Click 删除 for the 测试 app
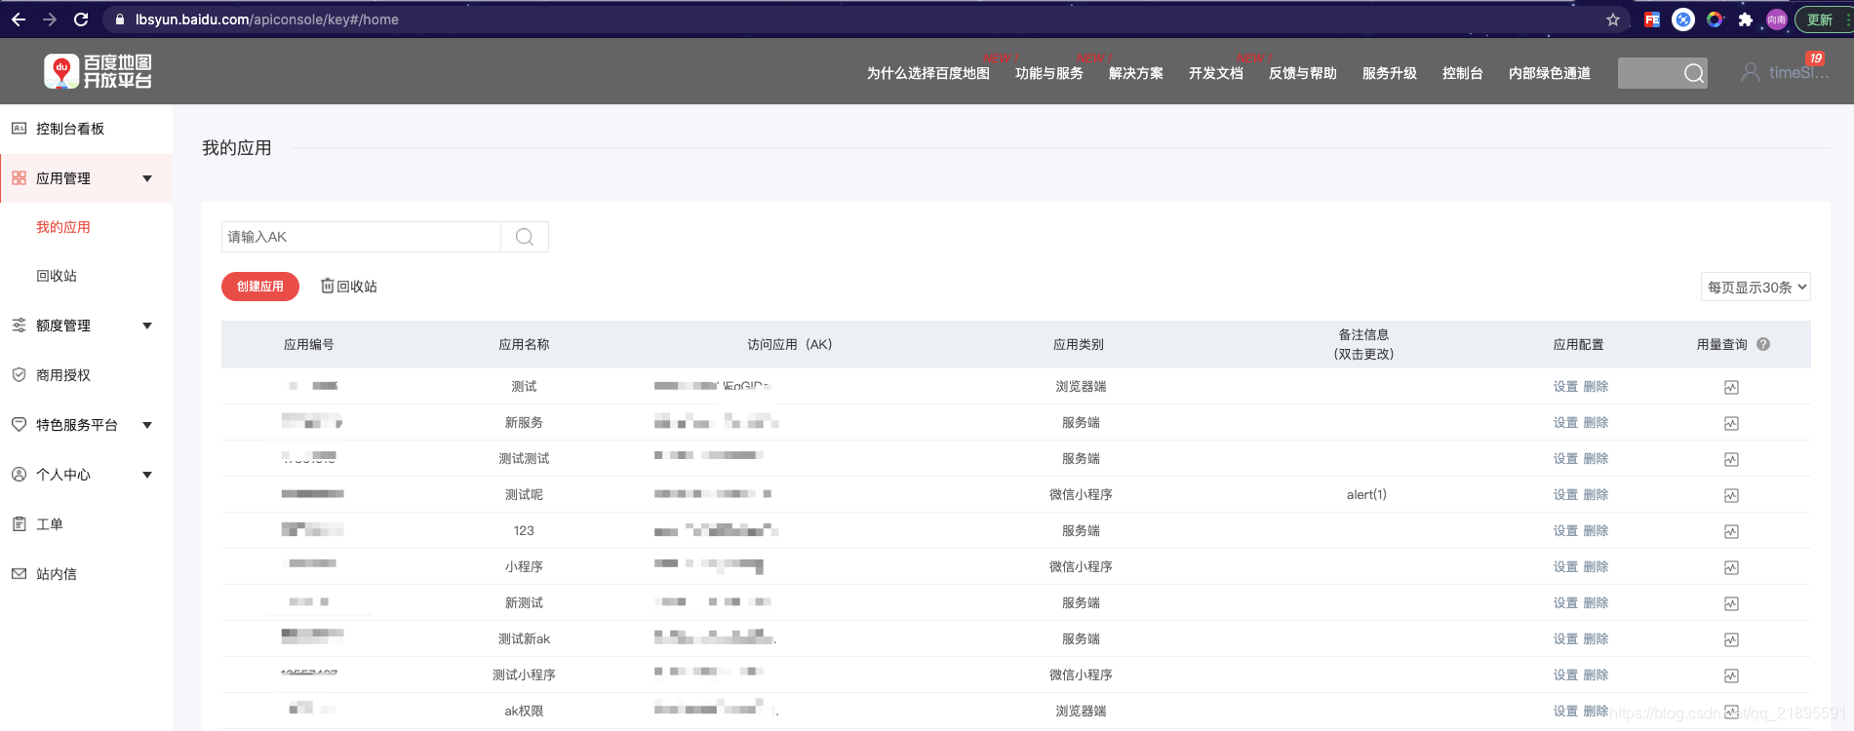The image size is (1854, 731). click(x=1596, y=387)
